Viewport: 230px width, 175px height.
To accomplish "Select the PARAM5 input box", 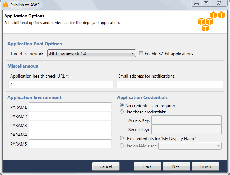I will 70,144.
